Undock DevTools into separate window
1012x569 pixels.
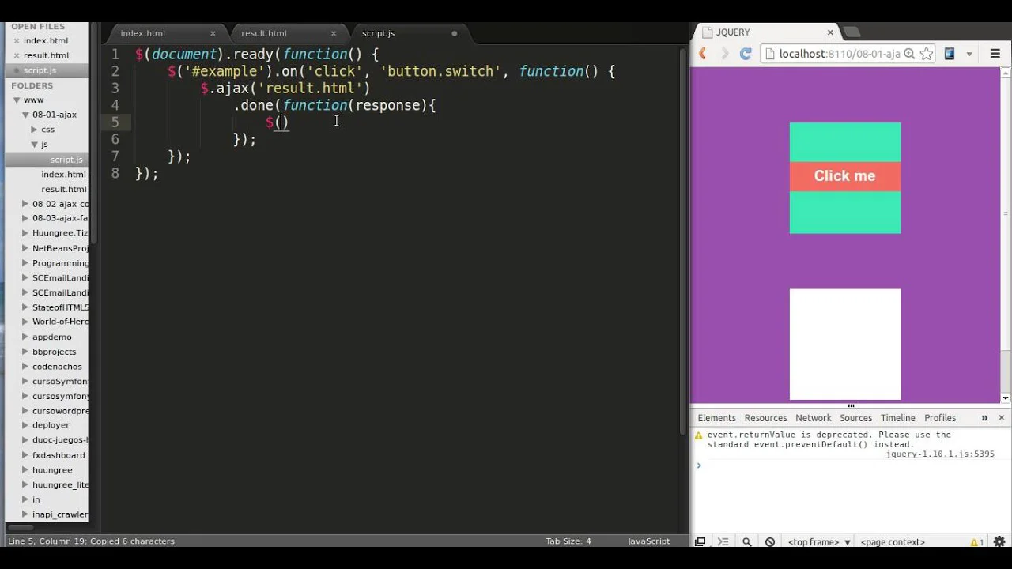(700, 542)
